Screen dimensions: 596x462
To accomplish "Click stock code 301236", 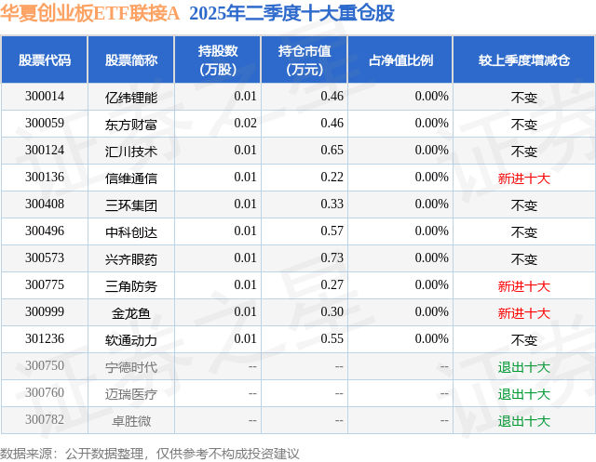I will point(45,338).
